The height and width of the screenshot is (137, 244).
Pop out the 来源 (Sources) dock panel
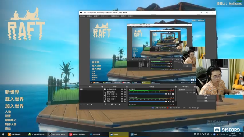point(127,87)
